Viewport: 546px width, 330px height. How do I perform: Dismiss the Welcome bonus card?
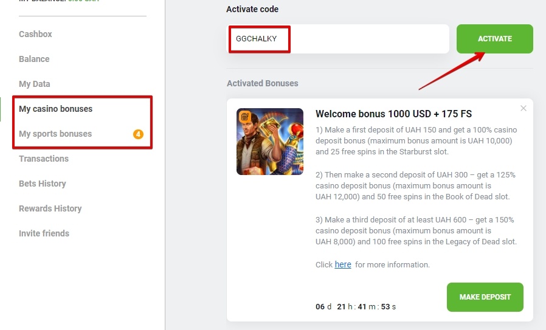(524, 109)
